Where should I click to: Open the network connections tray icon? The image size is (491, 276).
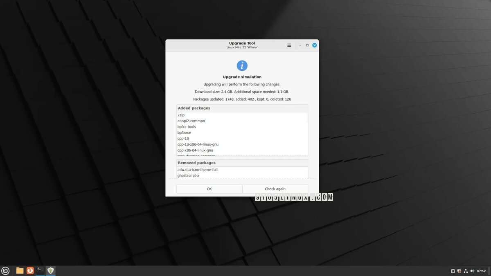tap(466, 271)
